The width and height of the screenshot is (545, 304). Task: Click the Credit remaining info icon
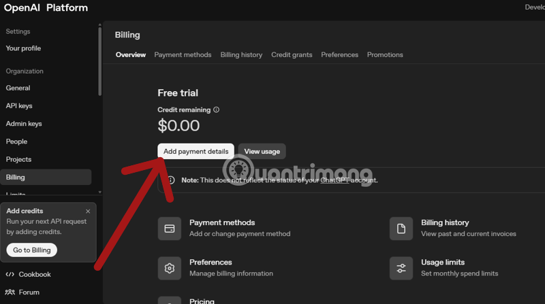(x=216, y=109)
